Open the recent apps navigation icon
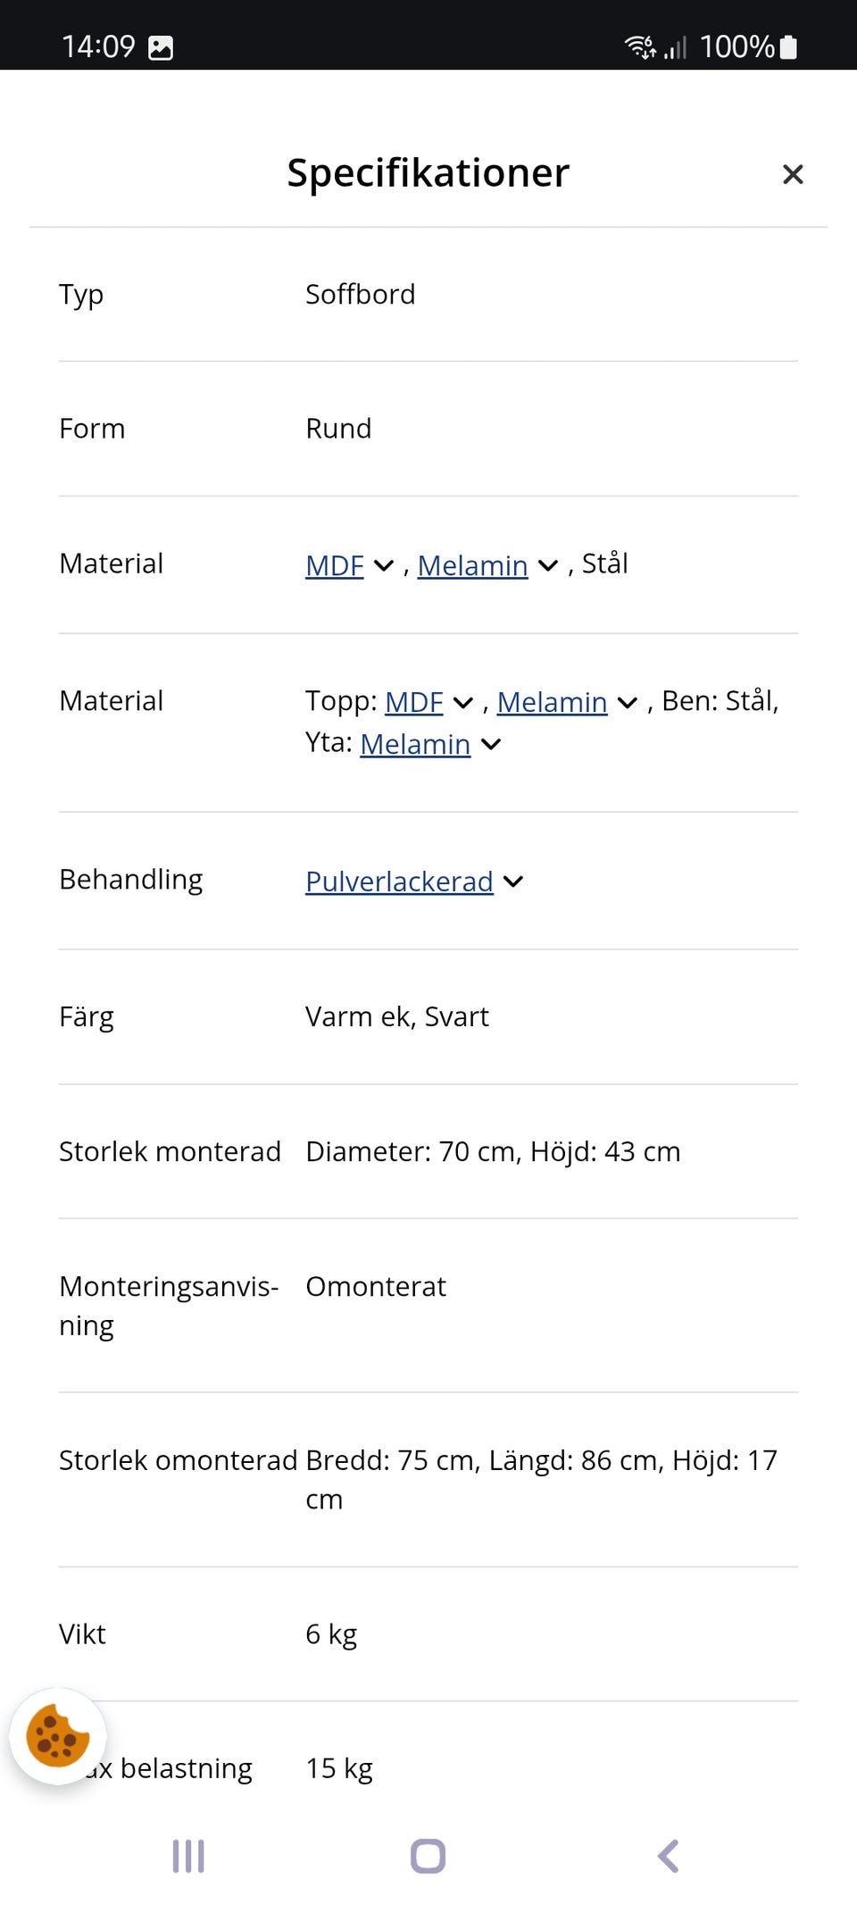Image resolution: width=857 pixels, height=1905 pixels. coord(188,1856)
